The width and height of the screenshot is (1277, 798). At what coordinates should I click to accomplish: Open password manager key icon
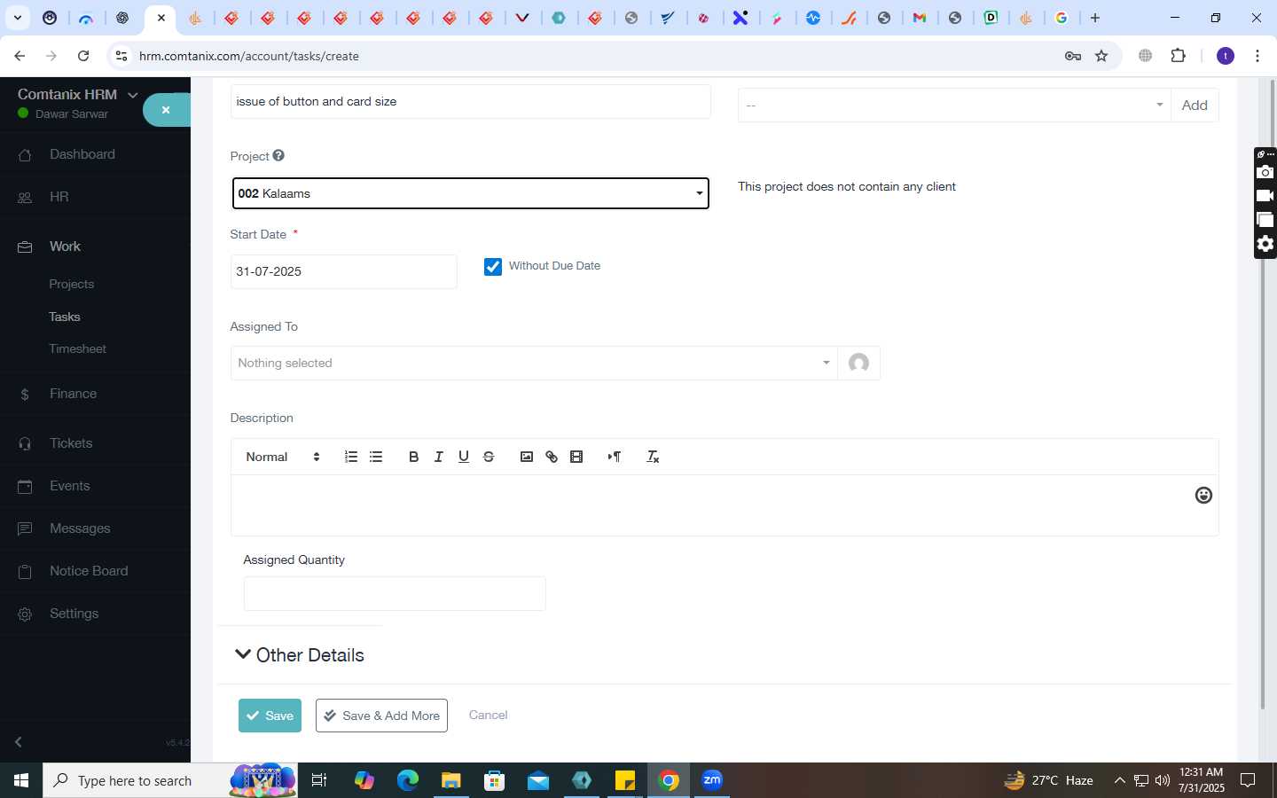click(1073, 56)
